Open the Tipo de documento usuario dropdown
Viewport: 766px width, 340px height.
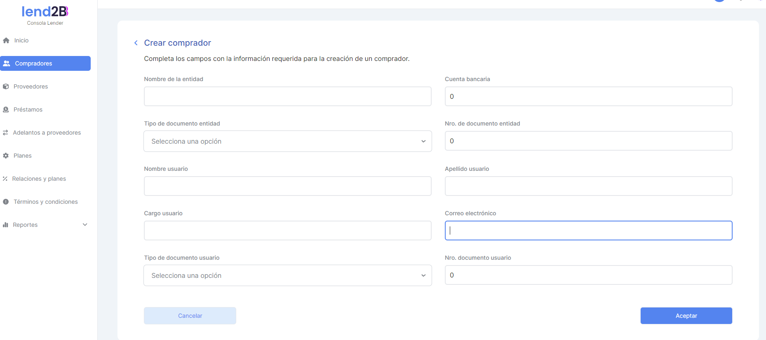pyautogui.click(x=287, y=275)
